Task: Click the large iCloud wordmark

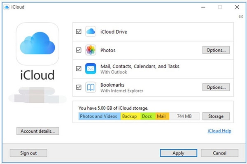Action: click(37, 75)
